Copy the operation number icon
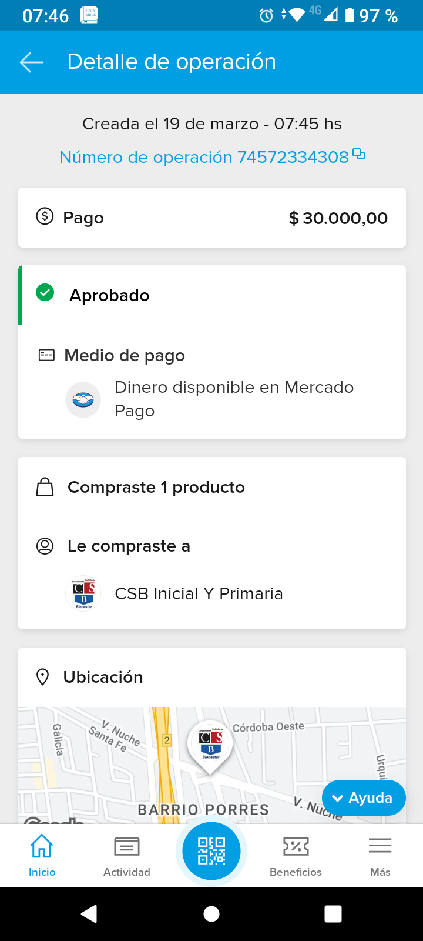 point(358,155)
